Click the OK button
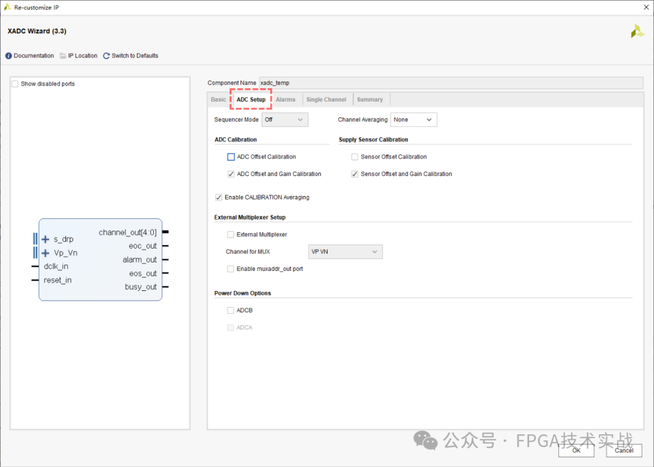The width and height of the screenshot is (654, 467). point(576,450)
